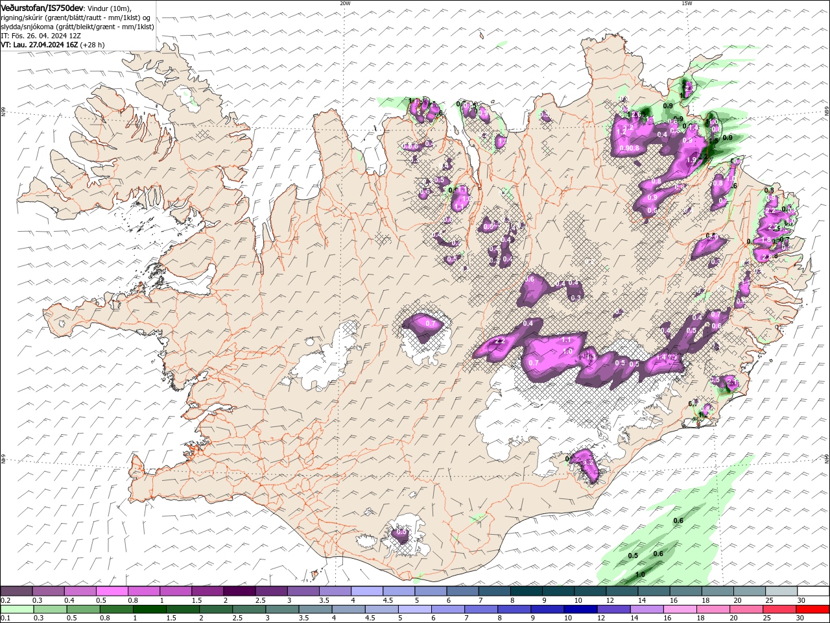The image size is (830, 623).
Task: Select the darkest purple 2–2.5 snow legend swatch
Action: click(239, 591)
